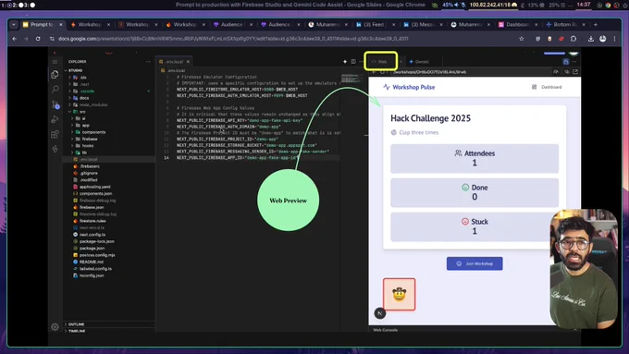Select the .firebaserc file
The width and height of the screenshot is (629, 354).
tap(90, 166)
